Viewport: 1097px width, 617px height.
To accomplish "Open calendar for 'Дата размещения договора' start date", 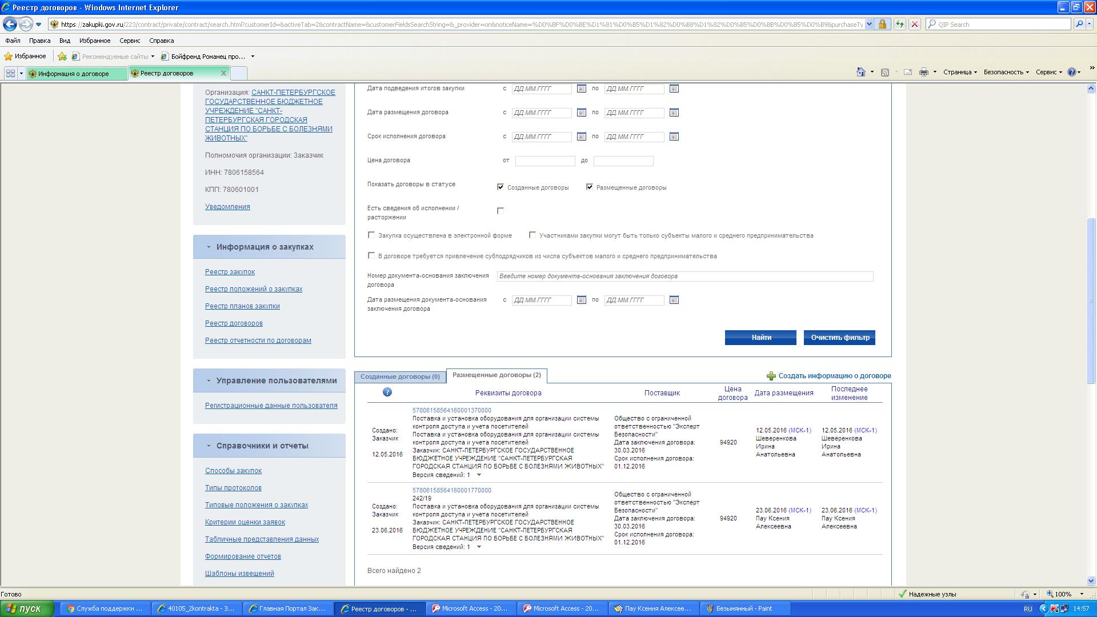I will (x=581, y=113).
